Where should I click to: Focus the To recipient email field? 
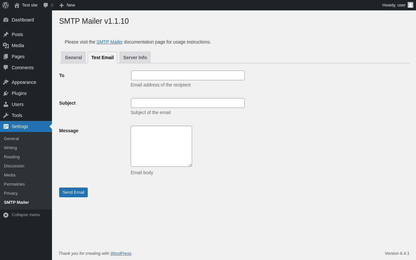188,75
